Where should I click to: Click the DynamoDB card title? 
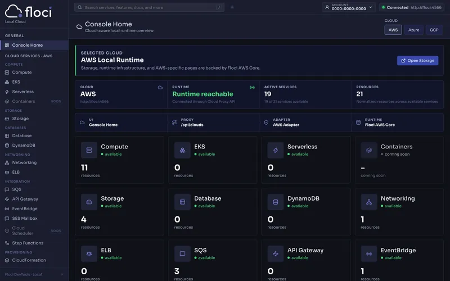[303, 198]
